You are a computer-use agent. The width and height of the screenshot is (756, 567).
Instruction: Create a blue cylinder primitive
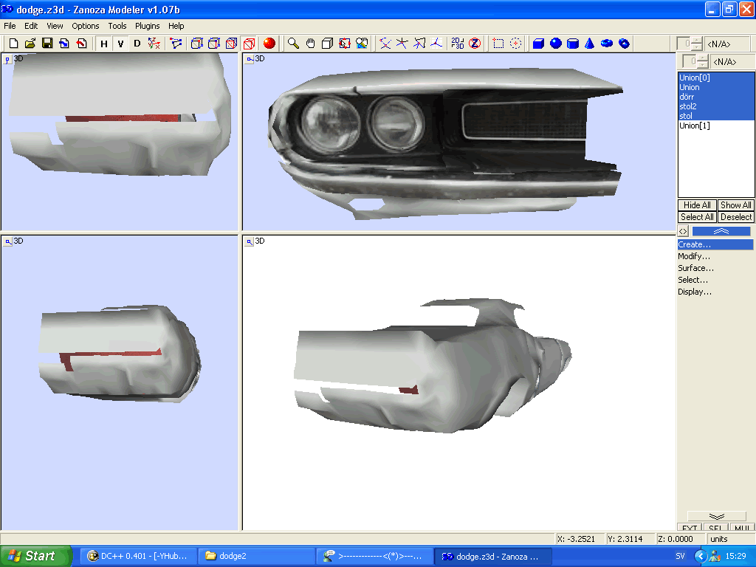pyautogui.click(x=573, y=44)
